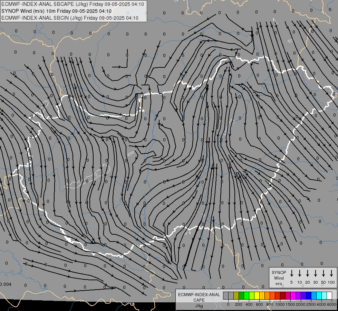Click the 800 tick label on color scale
Image resolution: width=338 pixels, height=311 pixels.
pyautogui.click(x=270, y=304)
